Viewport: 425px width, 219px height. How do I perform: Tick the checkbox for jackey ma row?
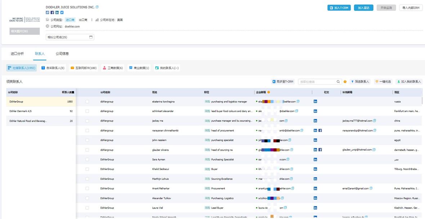point(87,121)
